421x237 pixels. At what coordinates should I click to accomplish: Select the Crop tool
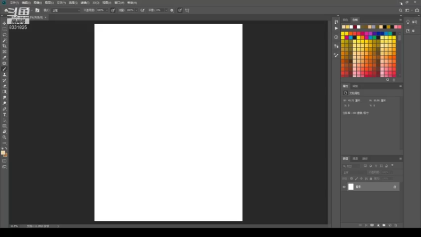coord(4,46)
